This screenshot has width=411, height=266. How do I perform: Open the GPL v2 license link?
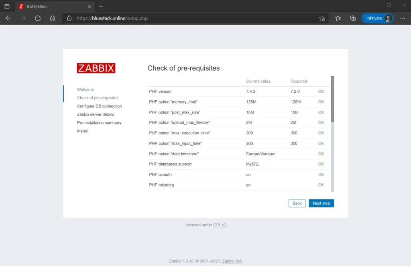(x=220, y=225)
